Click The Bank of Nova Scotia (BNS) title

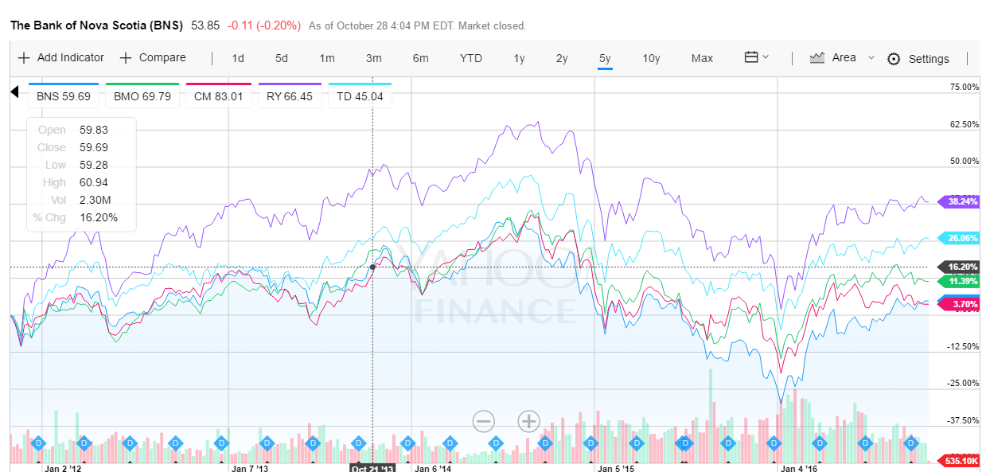[x=97, y=25]
